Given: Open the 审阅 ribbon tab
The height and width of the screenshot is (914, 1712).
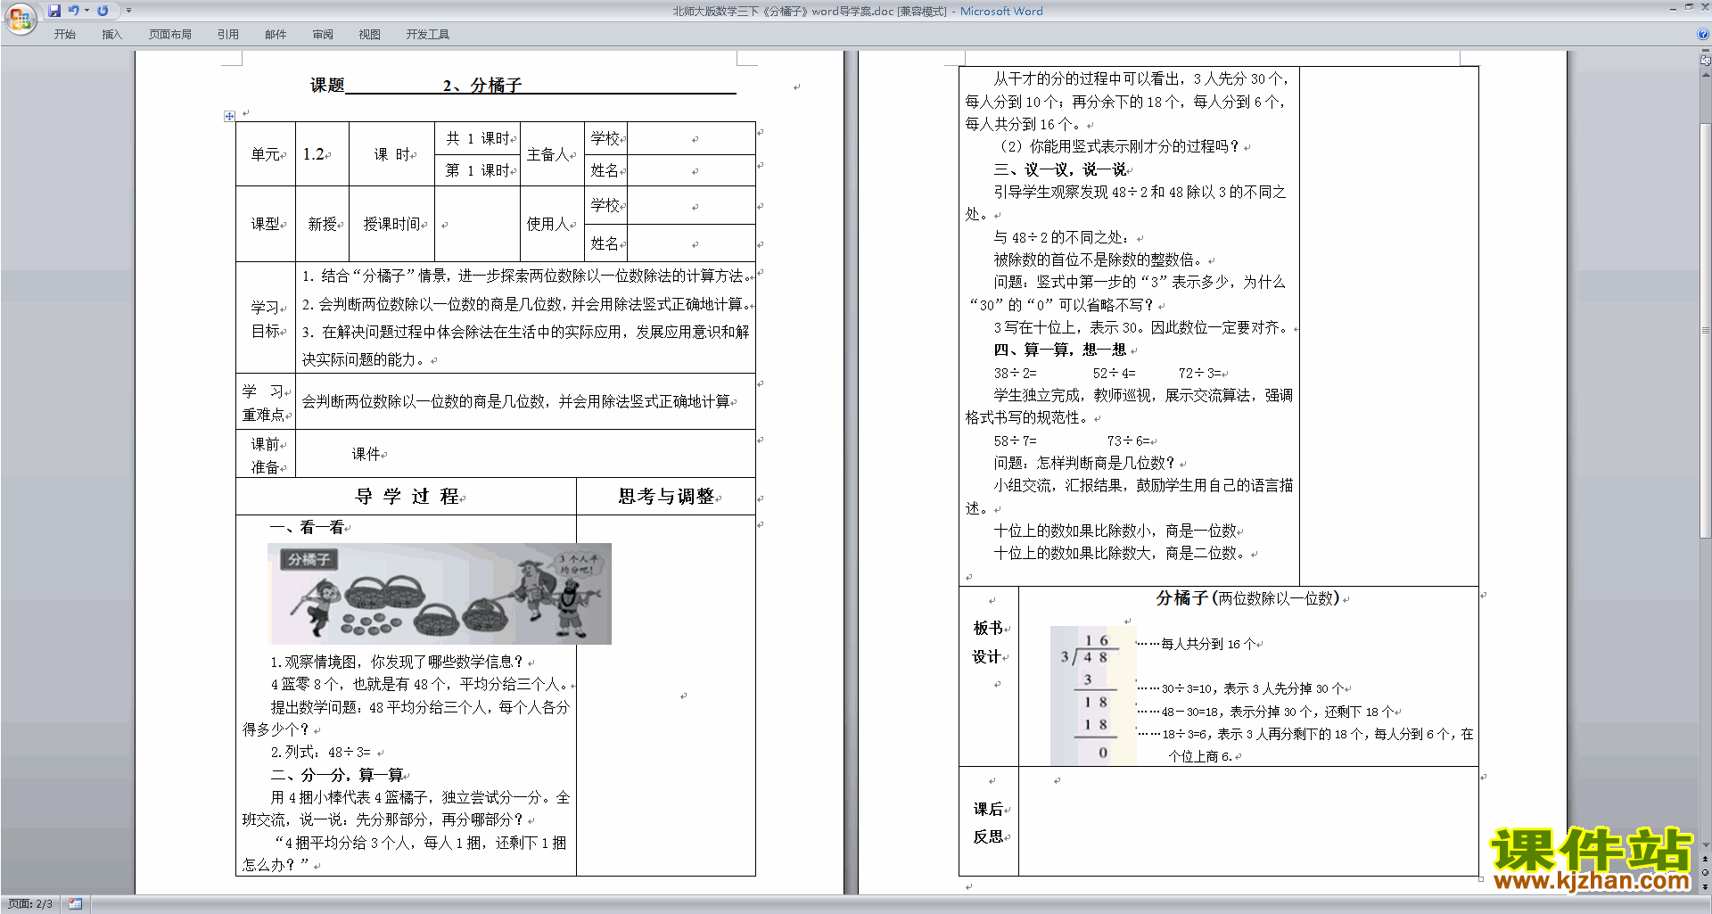Looking at the screenshot, I should [x=323, y=35].
